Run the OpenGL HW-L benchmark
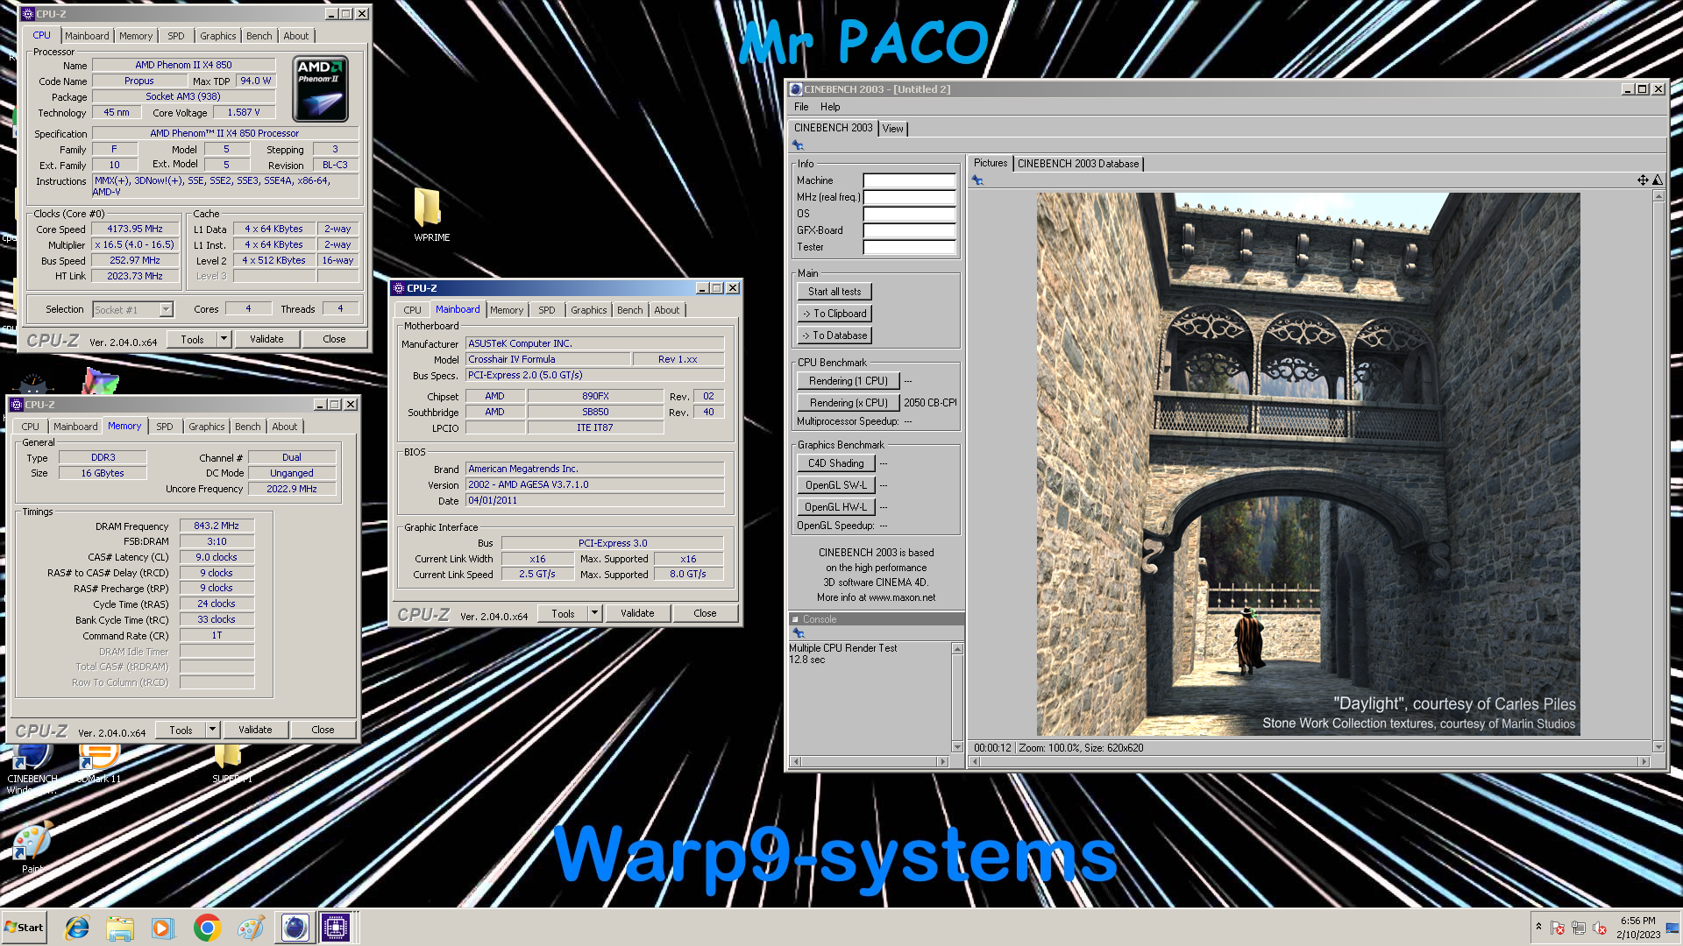Screen dimensions: 1683x946 (835, 507)
